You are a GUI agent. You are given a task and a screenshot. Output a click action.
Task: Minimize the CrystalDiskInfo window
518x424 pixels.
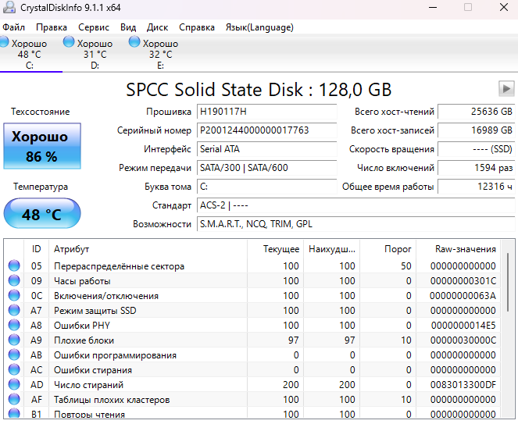[432, 7]
